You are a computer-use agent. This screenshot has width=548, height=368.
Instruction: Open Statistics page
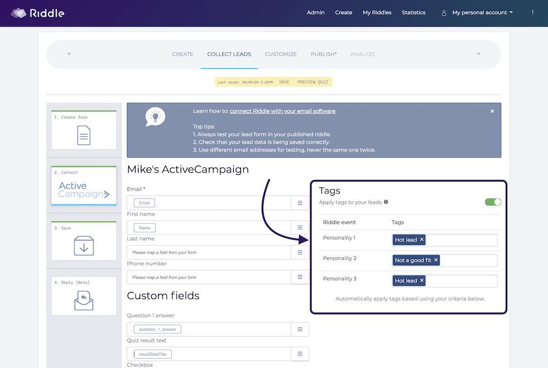tap(414, 13)
